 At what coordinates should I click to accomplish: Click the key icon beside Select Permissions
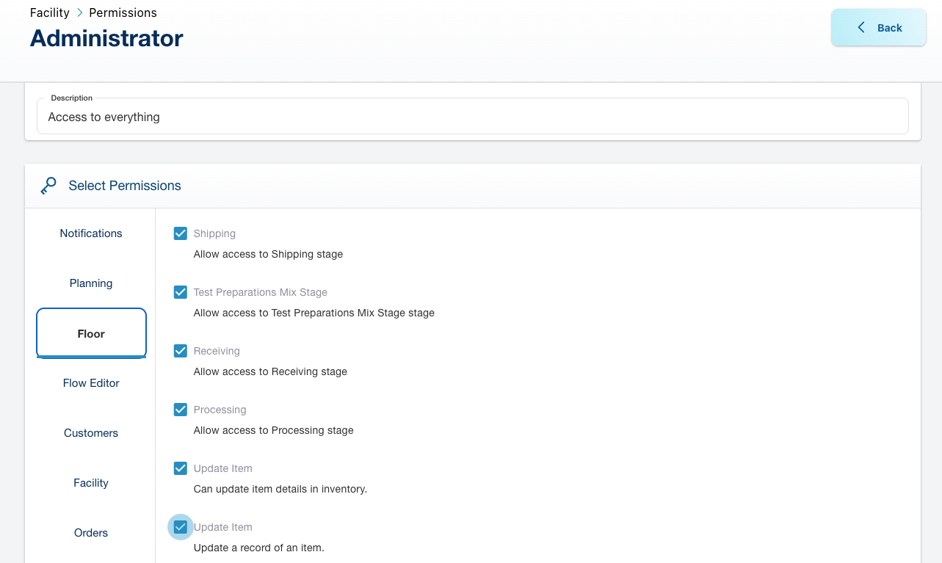[48, 186]
